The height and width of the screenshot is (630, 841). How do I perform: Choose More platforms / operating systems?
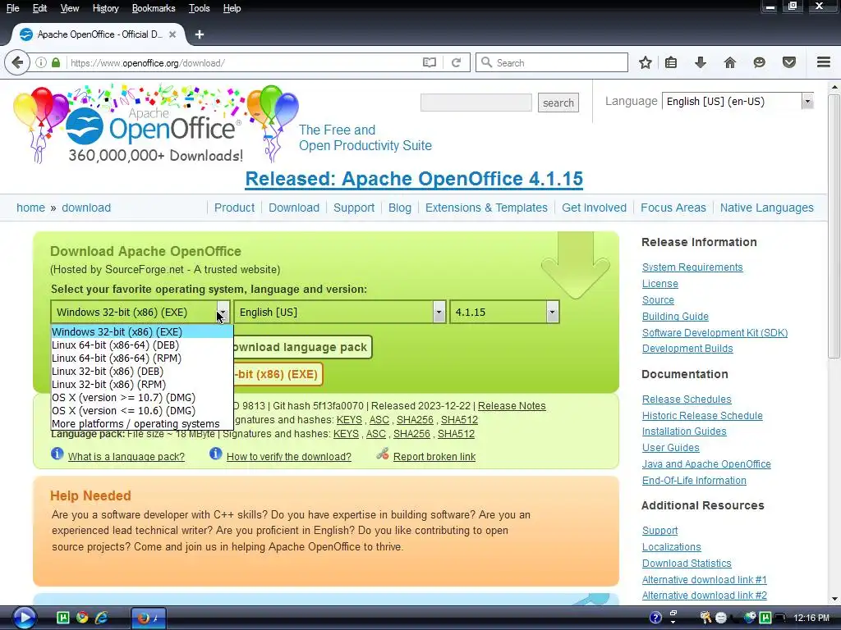point(142,424)
